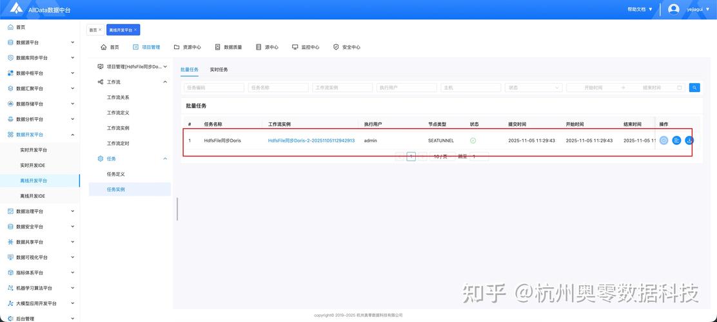Screen dimensions: 717x322
Task: Click the HdfsFile同步Doris task name cell
Action: coord(222,140)
